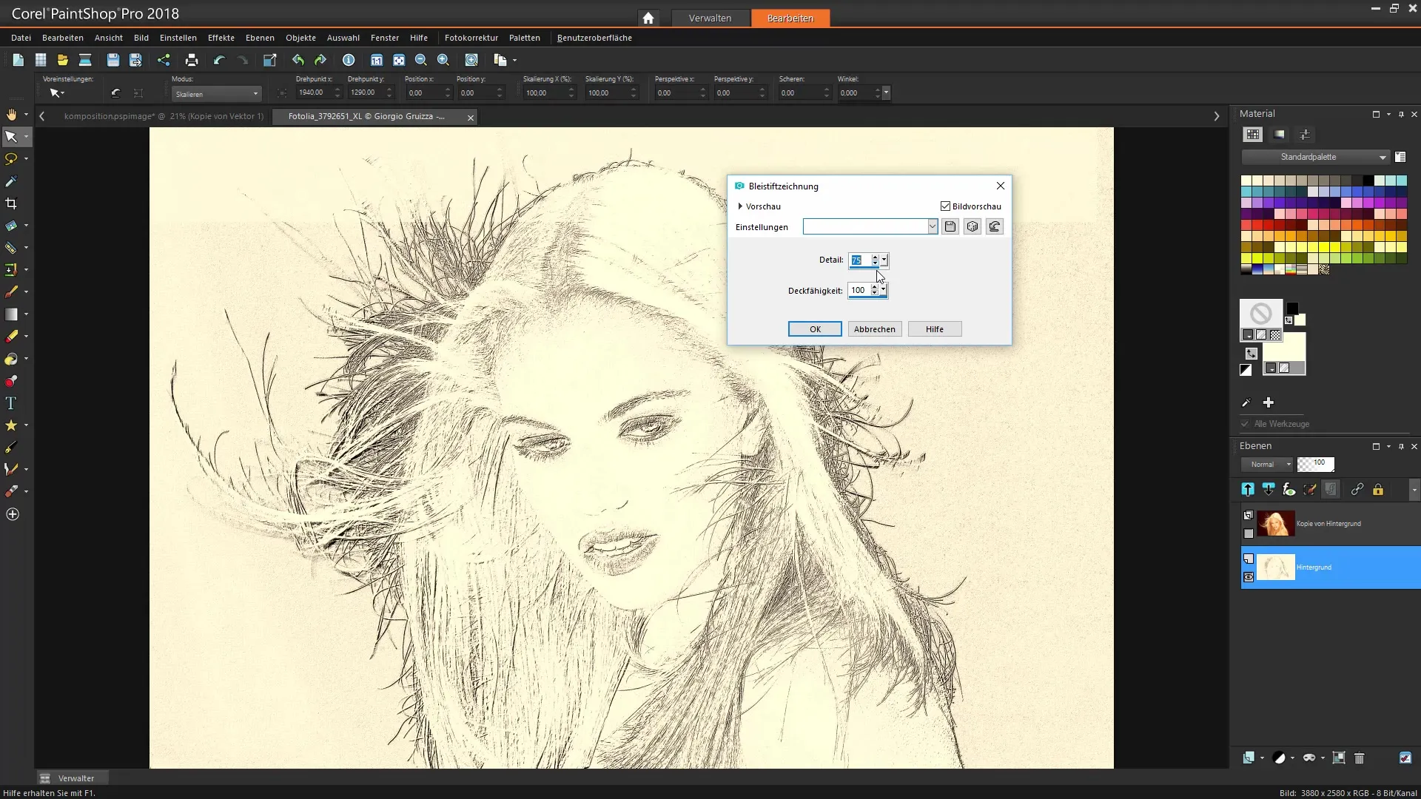Choose the Preset Shape star tool
Viewport: 1421px width, 799px height.
tap(11, 425)
